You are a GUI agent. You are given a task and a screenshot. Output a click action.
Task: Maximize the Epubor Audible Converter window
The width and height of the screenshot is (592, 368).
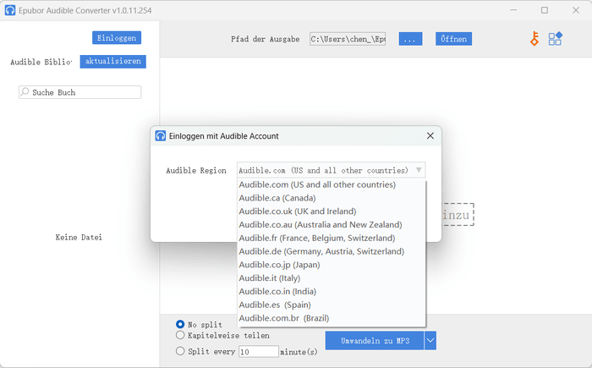click(545, 10)
